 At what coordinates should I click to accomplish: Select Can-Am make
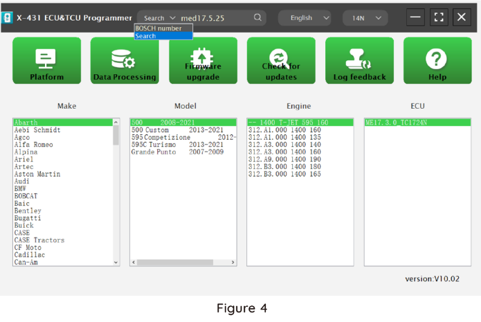pyautogui.click(x=63, y=262)
